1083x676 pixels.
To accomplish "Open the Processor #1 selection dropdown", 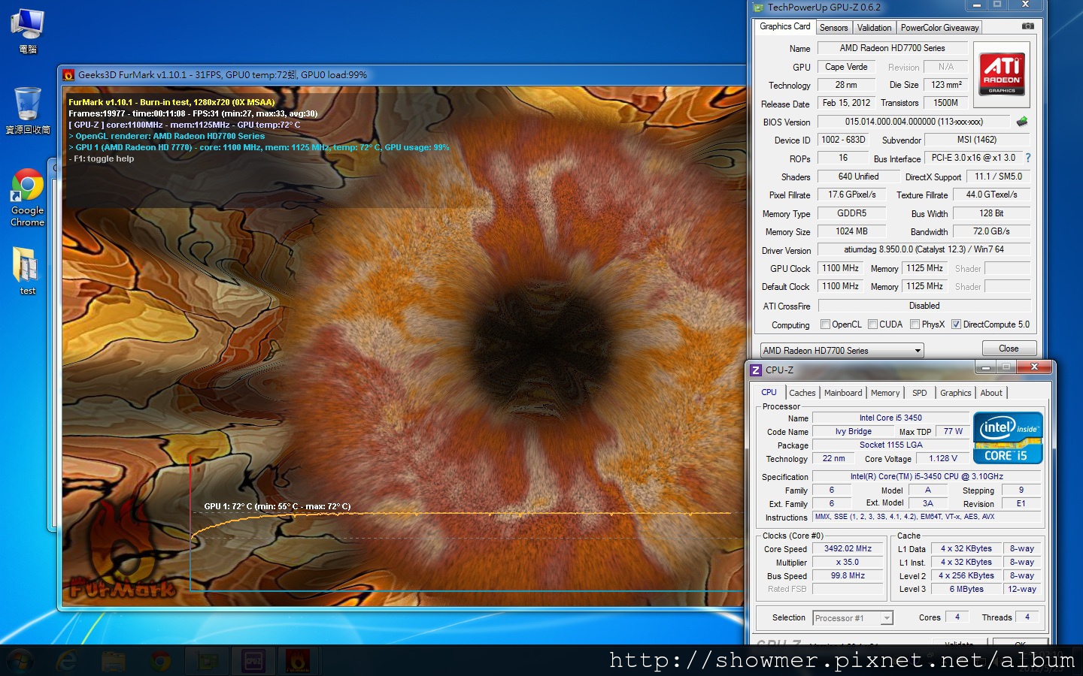I will pos(853,618).
